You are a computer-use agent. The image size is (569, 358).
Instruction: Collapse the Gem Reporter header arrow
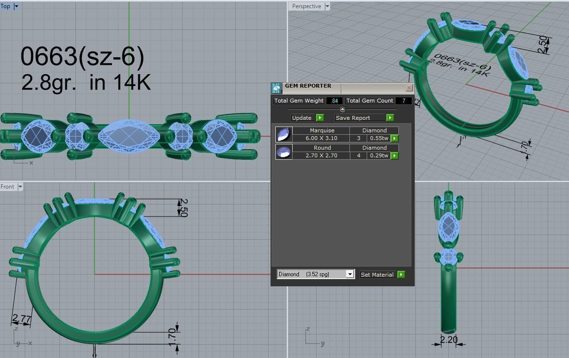[x=342, y=109]
